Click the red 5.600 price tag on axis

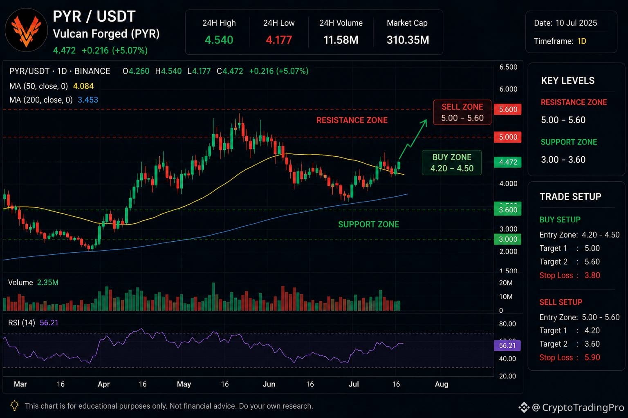[x=508, y=109]
